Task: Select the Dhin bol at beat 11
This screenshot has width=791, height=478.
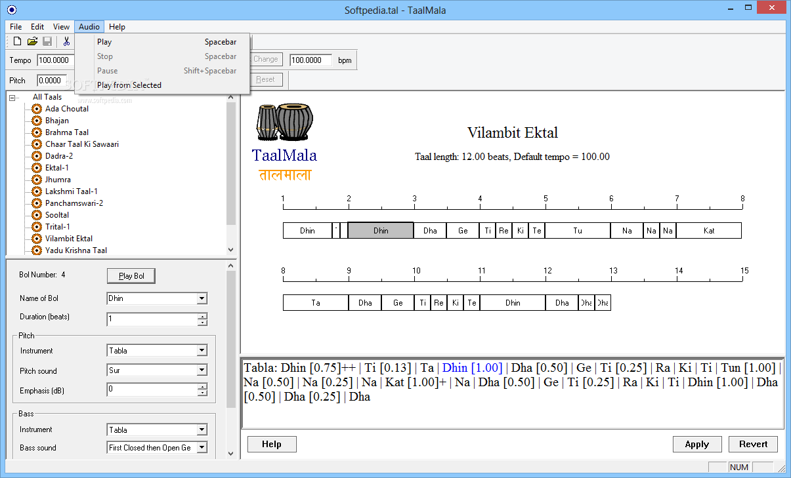Action: coord(513,302)
